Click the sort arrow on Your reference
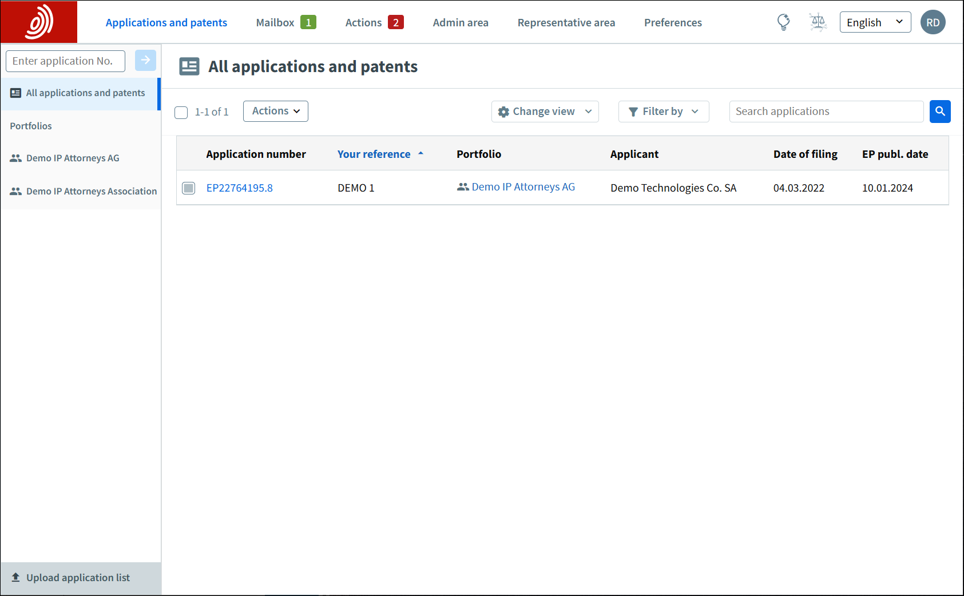 420,154
